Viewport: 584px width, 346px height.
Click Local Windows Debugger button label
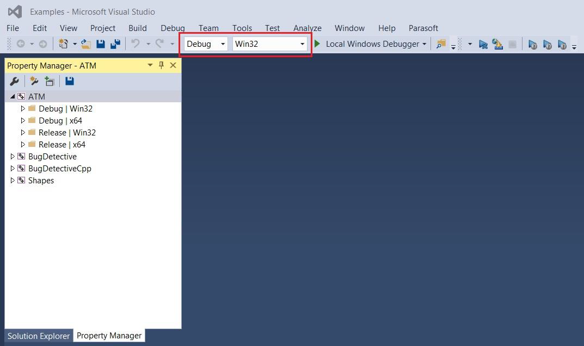point(372,44)
